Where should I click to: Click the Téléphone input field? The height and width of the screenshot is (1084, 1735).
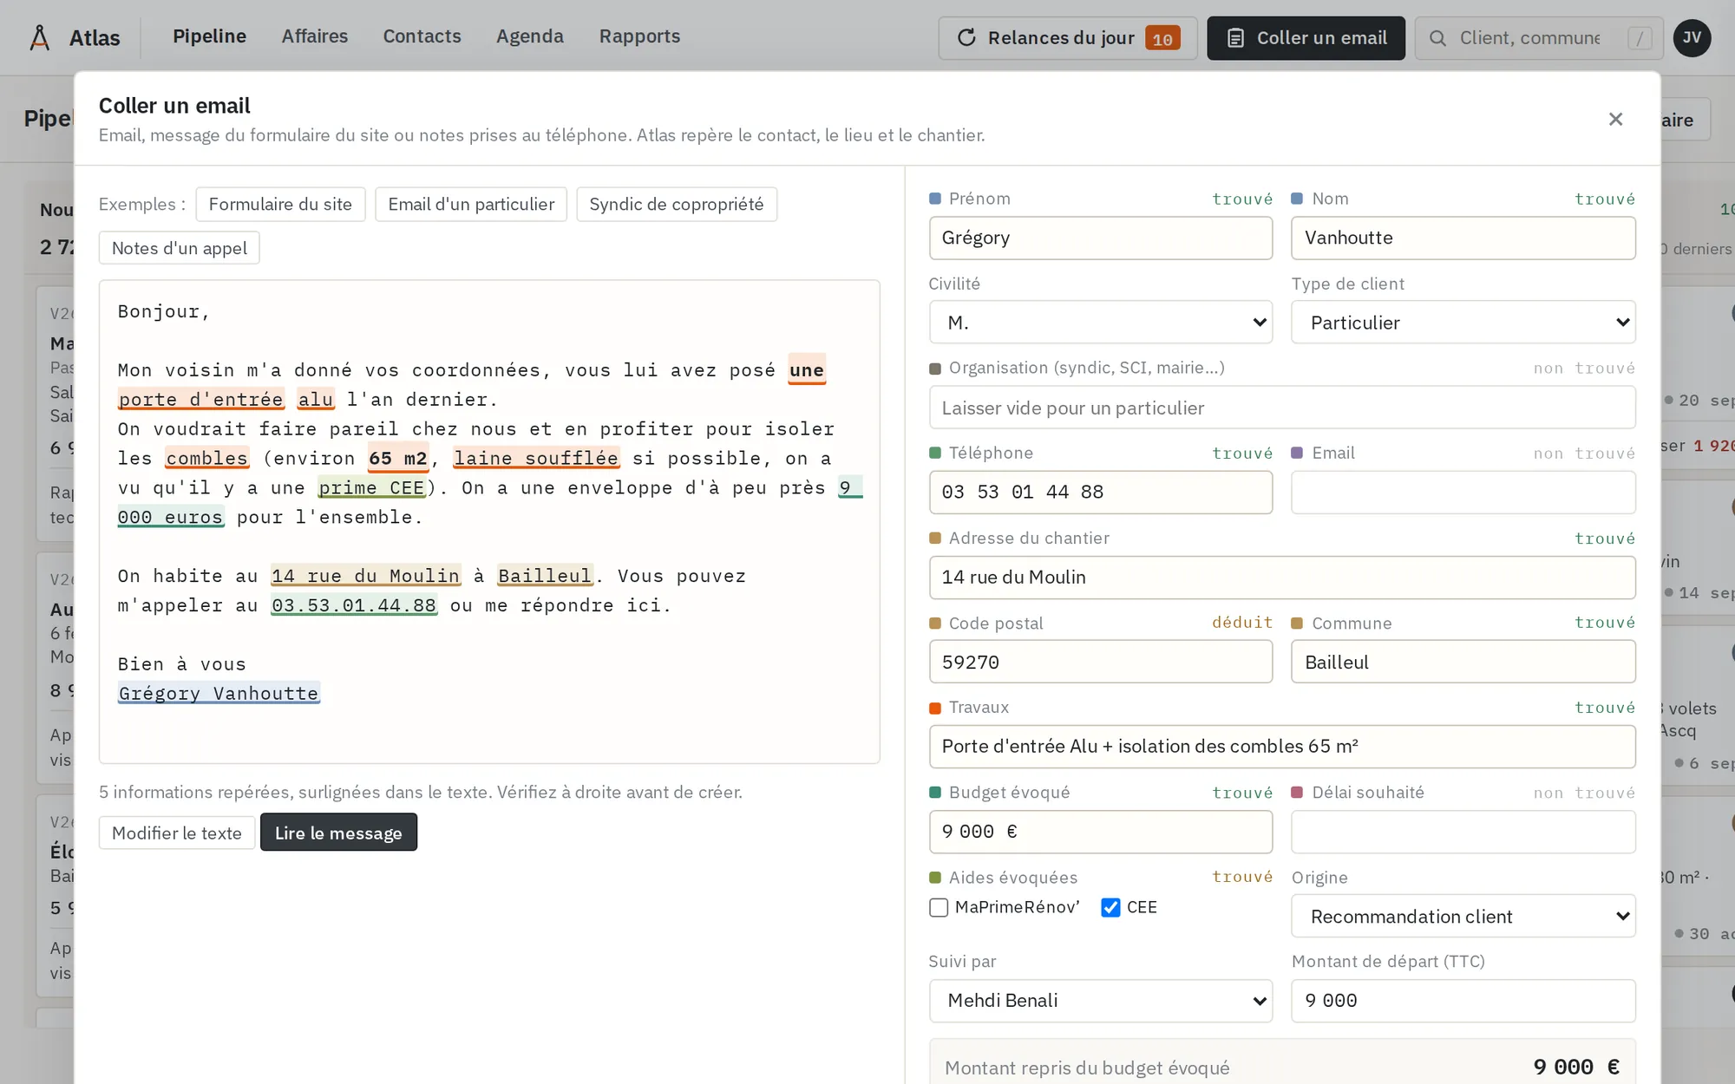(1101, 492)
